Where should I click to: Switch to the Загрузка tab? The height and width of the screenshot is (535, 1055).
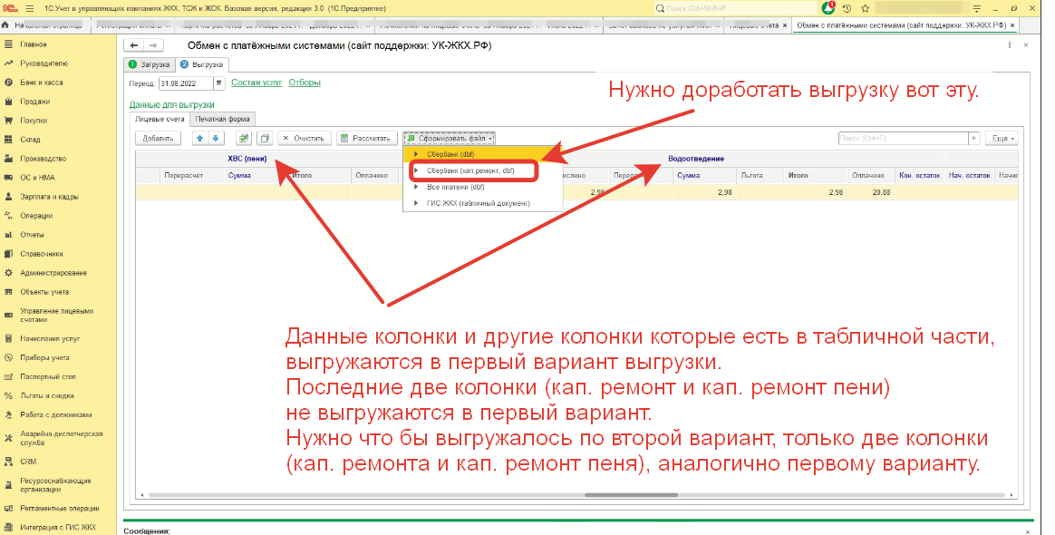pos(149,65)
